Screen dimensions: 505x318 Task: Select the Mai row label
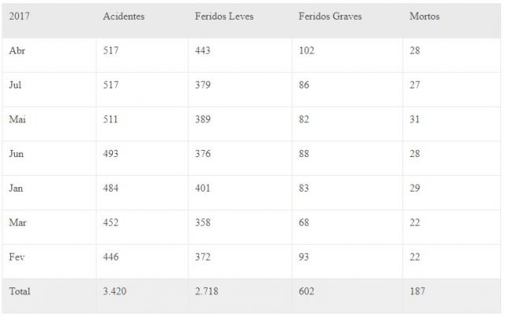click(x=17, y=119)
